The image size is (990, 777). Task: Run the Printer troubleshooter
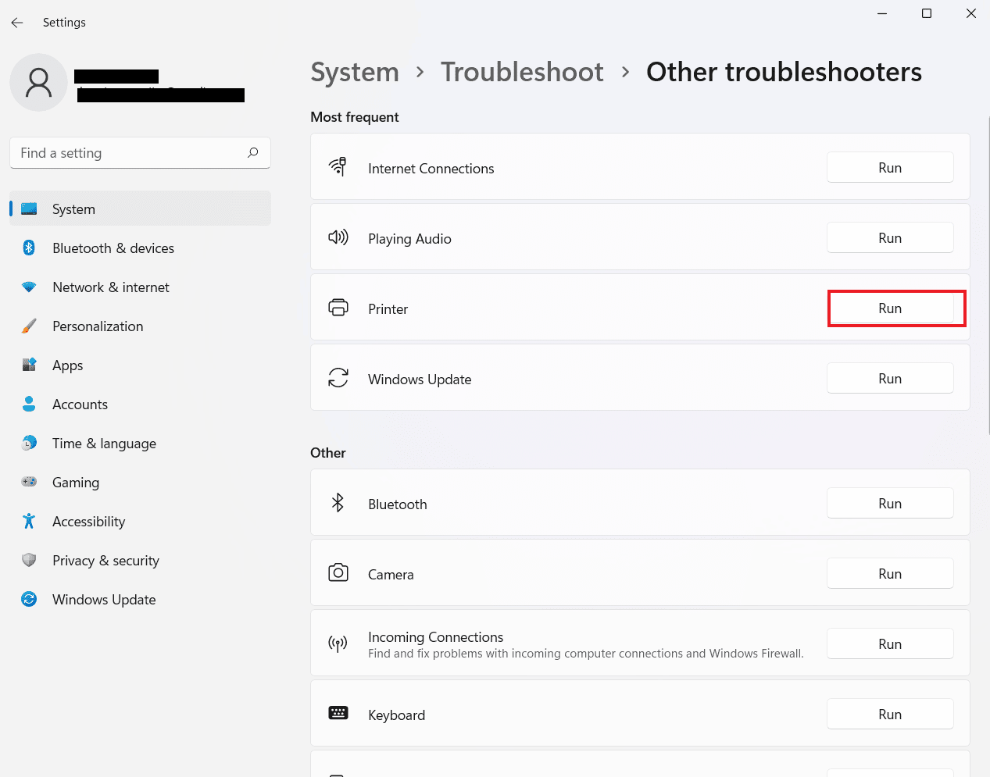890,308
